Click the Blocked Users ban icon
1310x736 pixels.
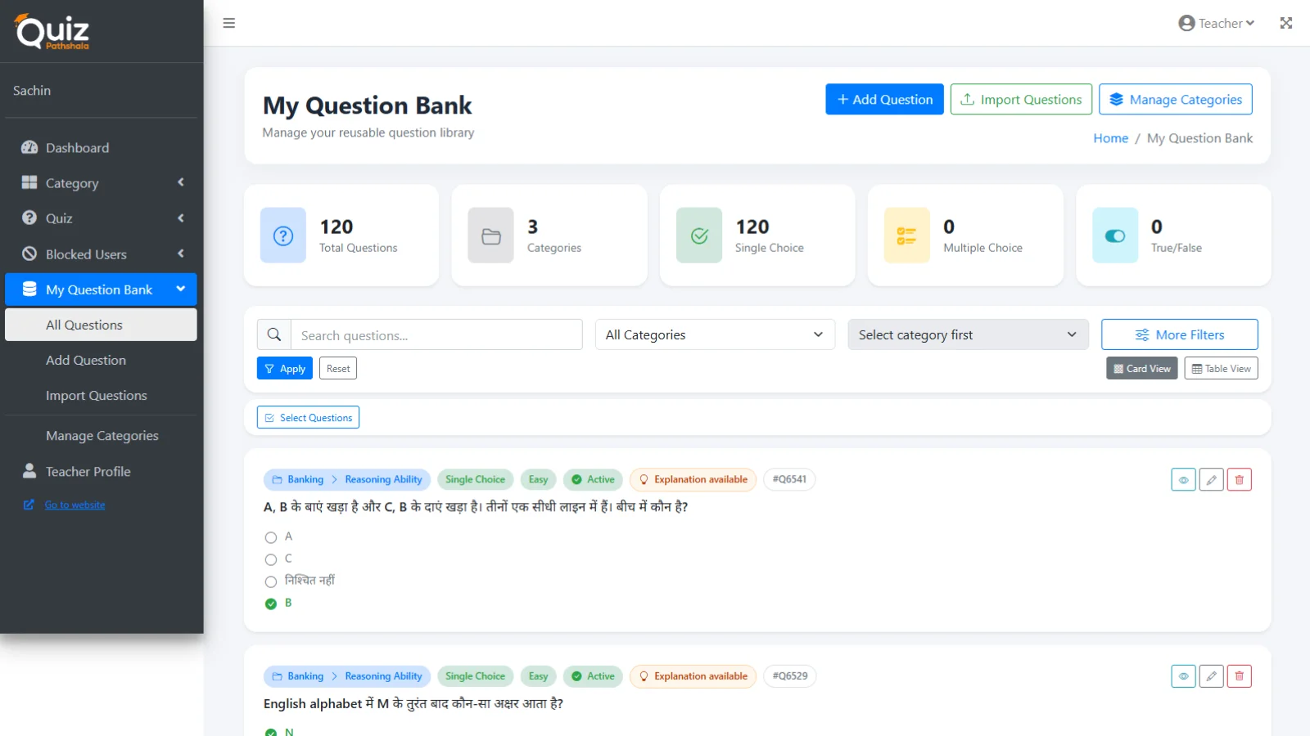[29, 254]
